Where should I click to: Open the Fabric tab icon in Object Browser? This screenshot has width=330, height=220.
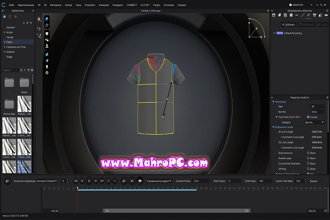(x=280, y=15)
